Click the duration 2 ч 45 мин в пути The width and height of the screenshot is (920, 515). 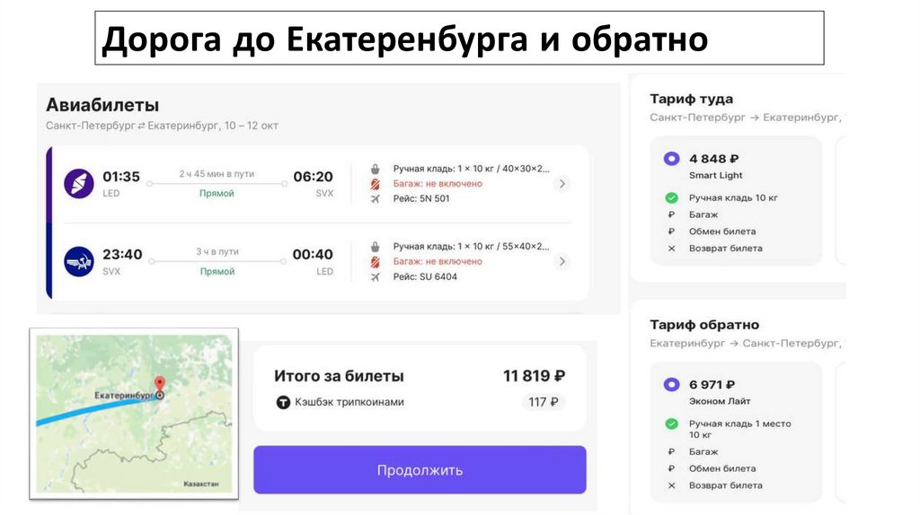[217, 174]
